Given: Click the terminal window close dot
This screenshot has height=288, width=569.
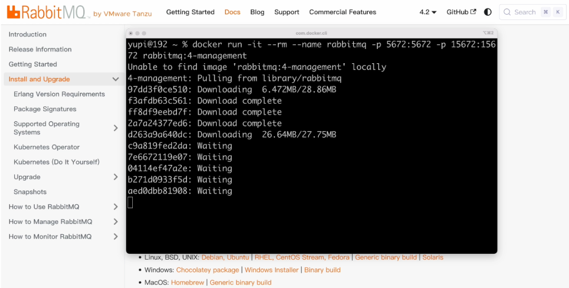Looking at the screenshot, I should (131, 33).
